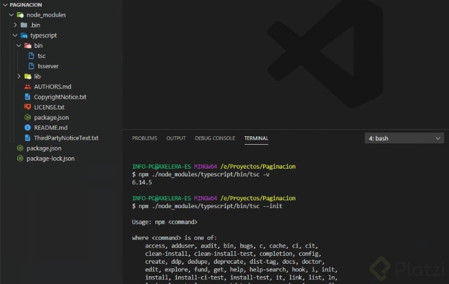Open AUTHORS.md file

coord(53,87)
